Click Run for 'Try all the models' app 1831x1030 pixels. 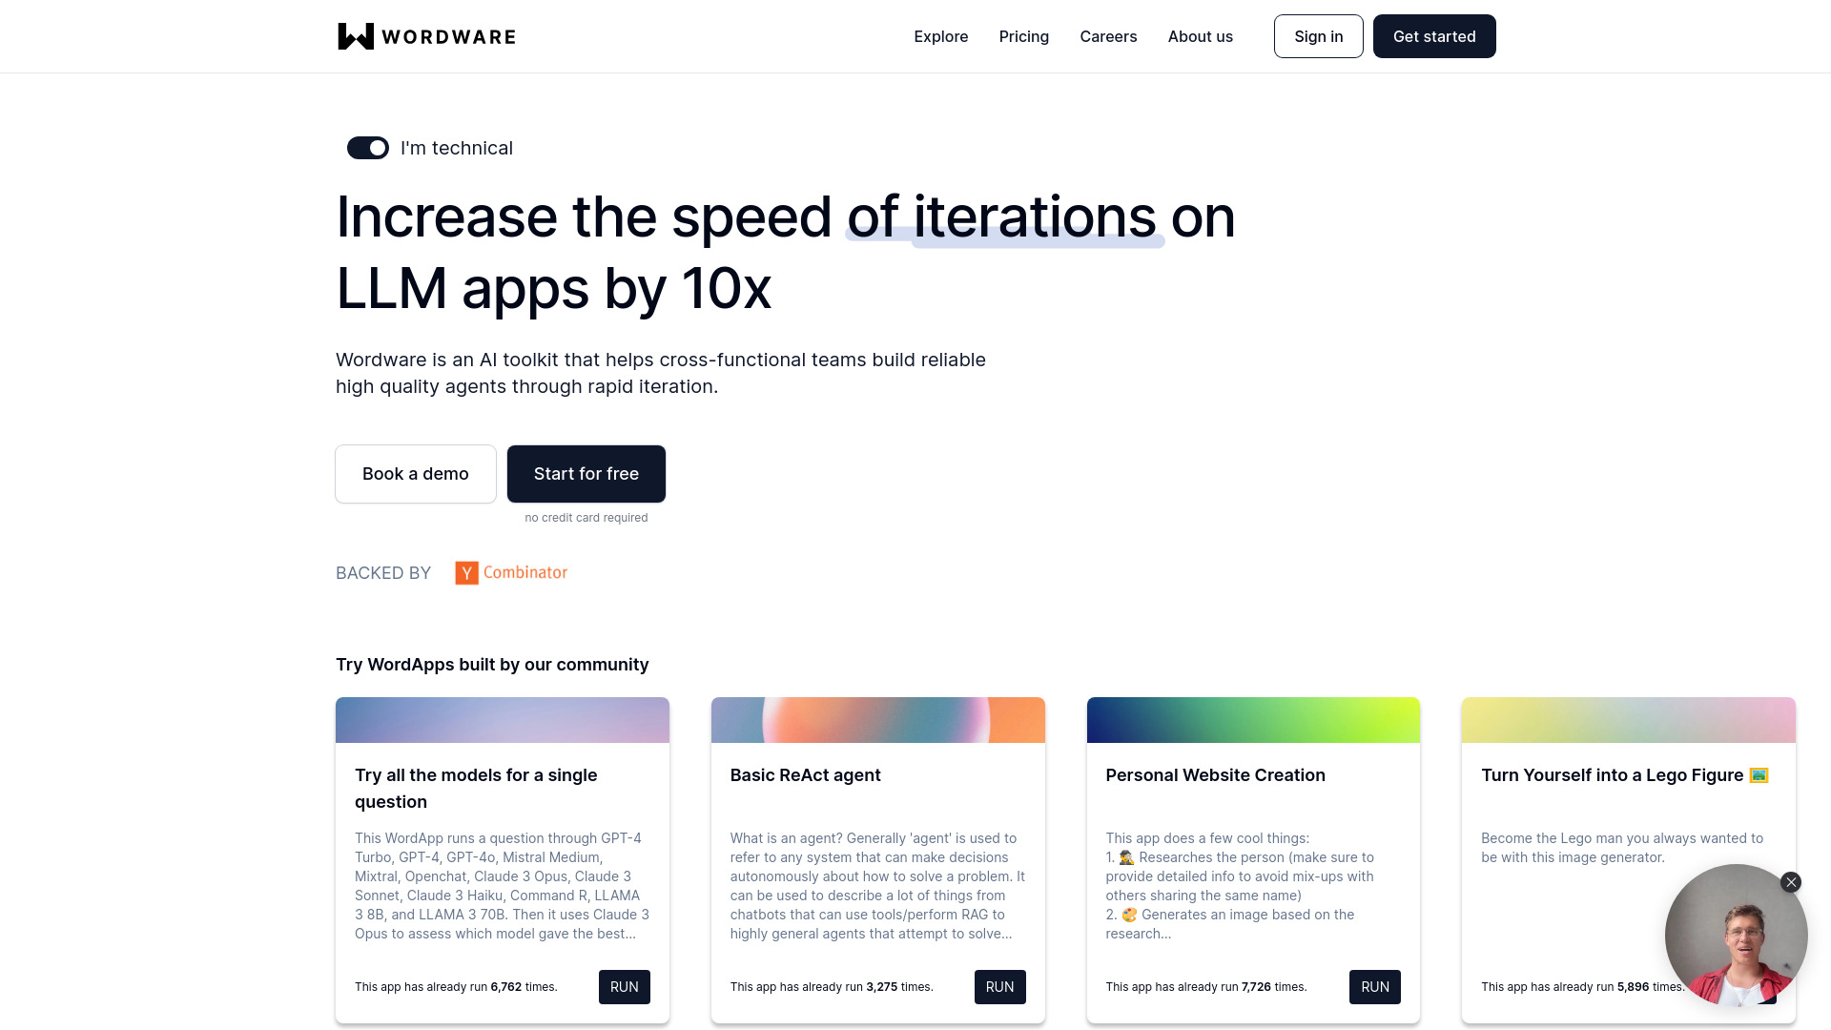click(x=624, y=986)
